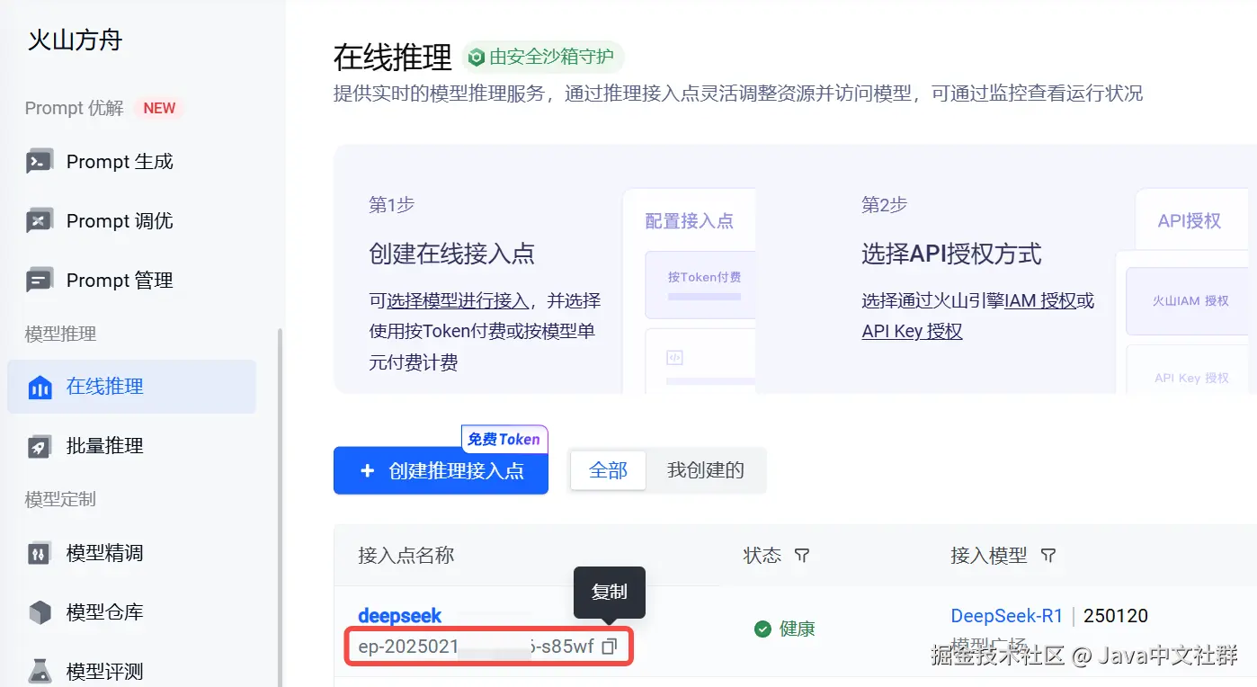
Task: Click the Prompt 调优 sidebar icon
Action: (x=40, y=221)
